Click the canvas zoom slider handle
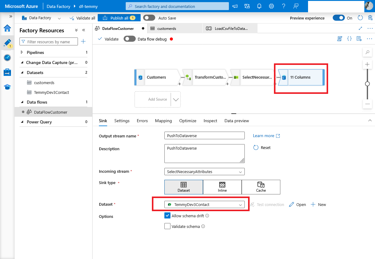The width and height of the screenshot is (375, 259). tap(367, 83)
